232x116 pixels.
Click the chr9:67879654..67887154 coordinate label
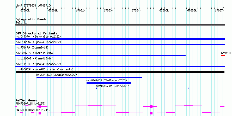pos(34,6)
